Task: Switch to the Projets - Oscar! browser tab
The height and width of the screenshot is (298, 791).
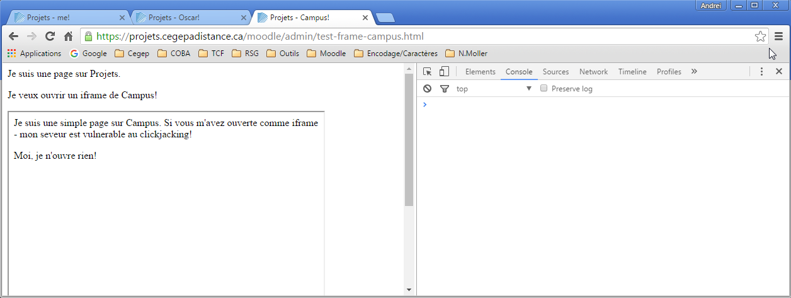Action: coord(189,18)
